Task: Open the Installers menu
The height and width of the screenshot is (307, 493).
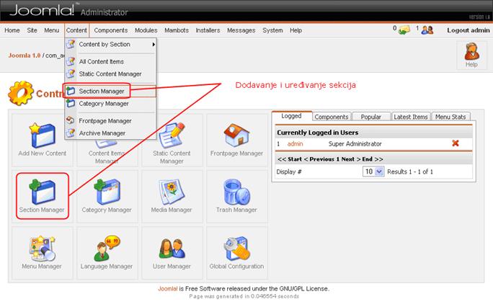Action: [x=208, y=30]
